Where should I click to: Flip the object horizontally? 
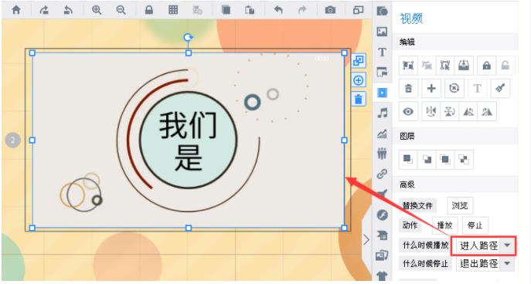431,111
